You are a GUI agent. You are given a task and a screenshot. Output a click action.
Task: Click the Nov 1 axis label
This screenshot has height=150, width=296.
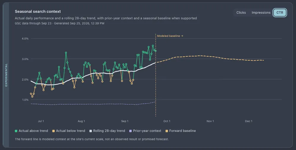(210, 121)
